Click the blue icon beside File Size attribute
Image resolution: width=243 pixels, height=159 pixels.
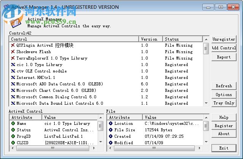[110, 130]
